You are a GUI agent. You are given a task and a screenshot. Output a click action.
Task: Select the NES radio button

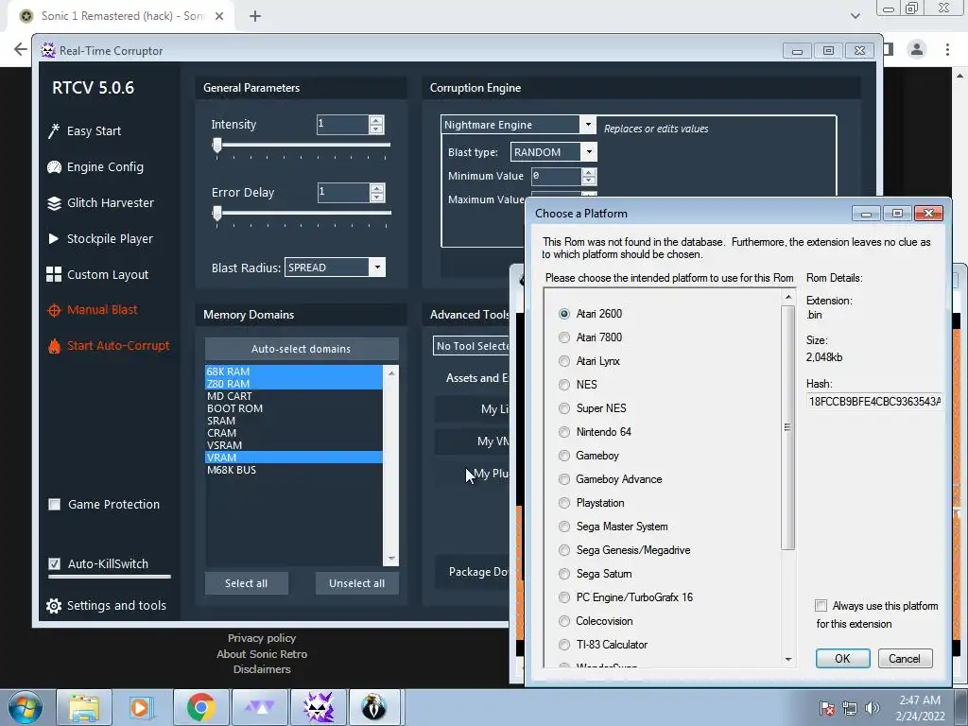coord(563,385)
